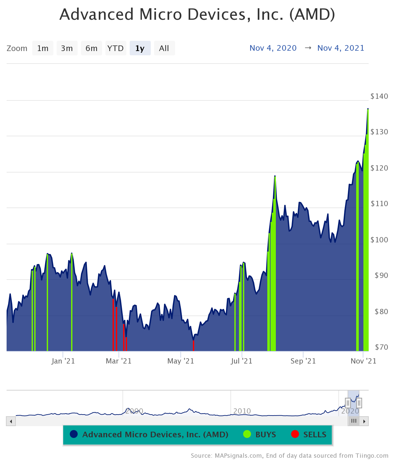Click the 2010 label in the navigator
The image size is (395, 461).
242,411
